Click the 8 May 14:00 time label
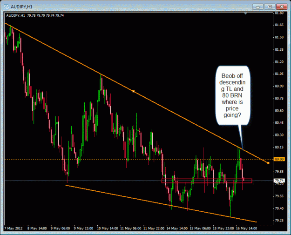Image resolution: width=291 pixels, height=235 pixels. (37, 228)
